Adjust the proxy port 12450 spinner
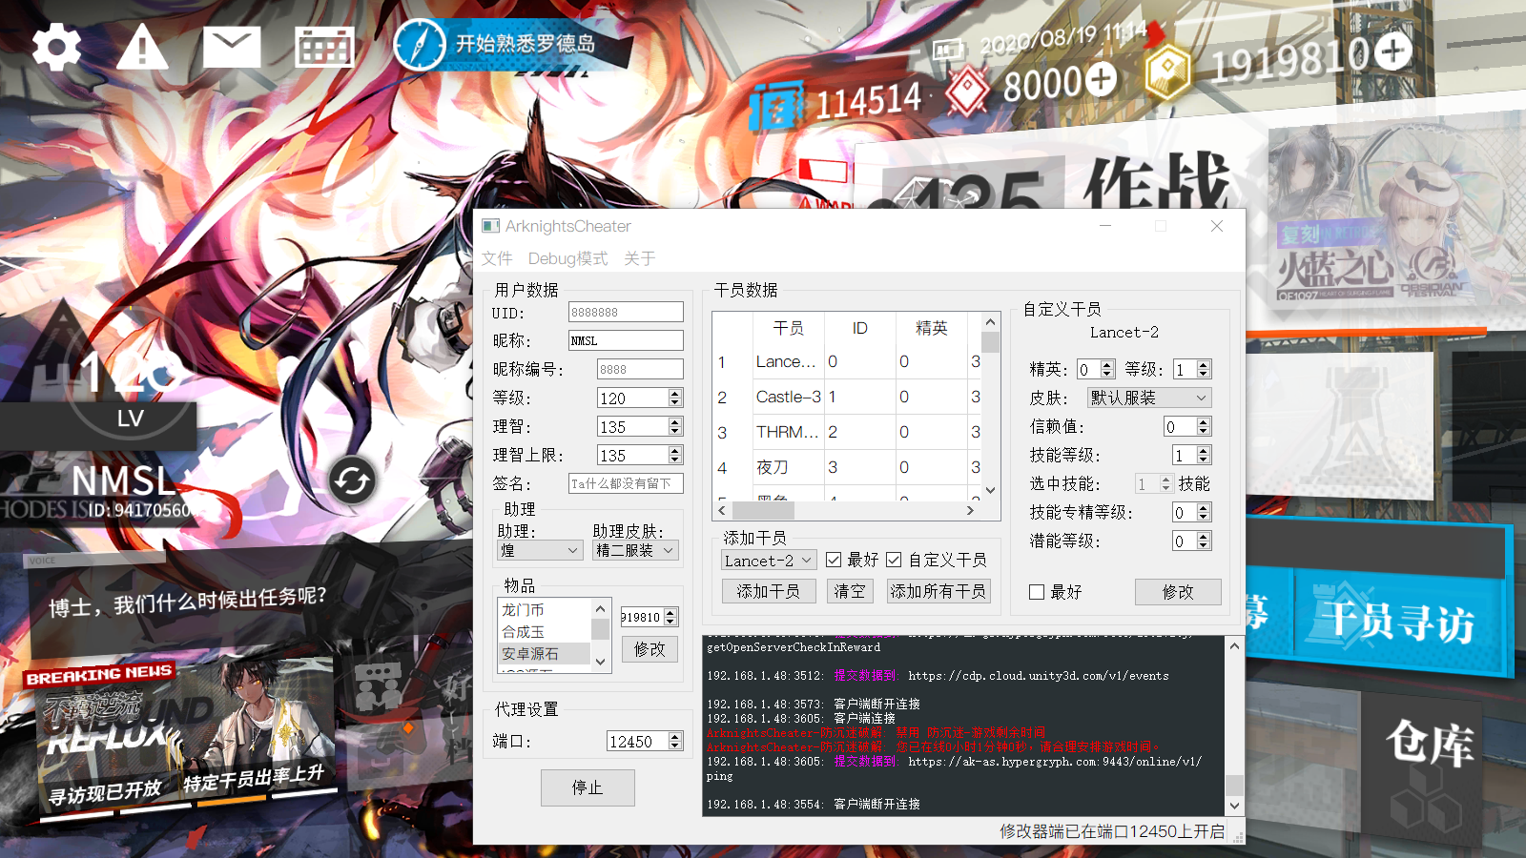Viewport: 1526px width, 858px height. coord(675,741)
